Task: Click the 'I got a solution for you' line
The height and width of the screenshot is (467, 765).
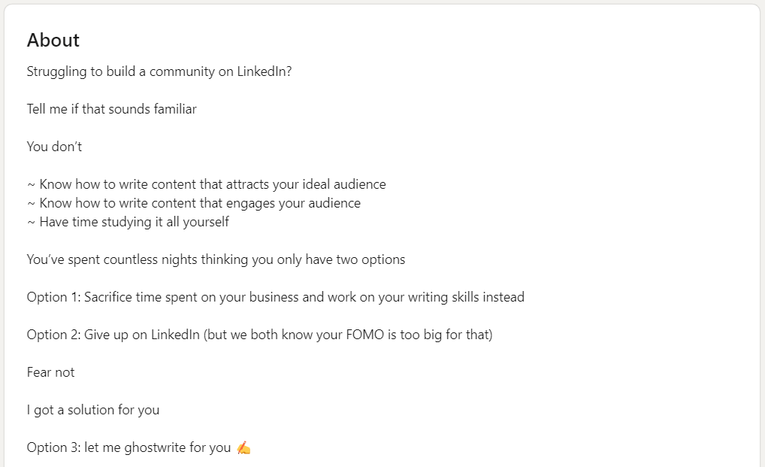Action: 93,410
